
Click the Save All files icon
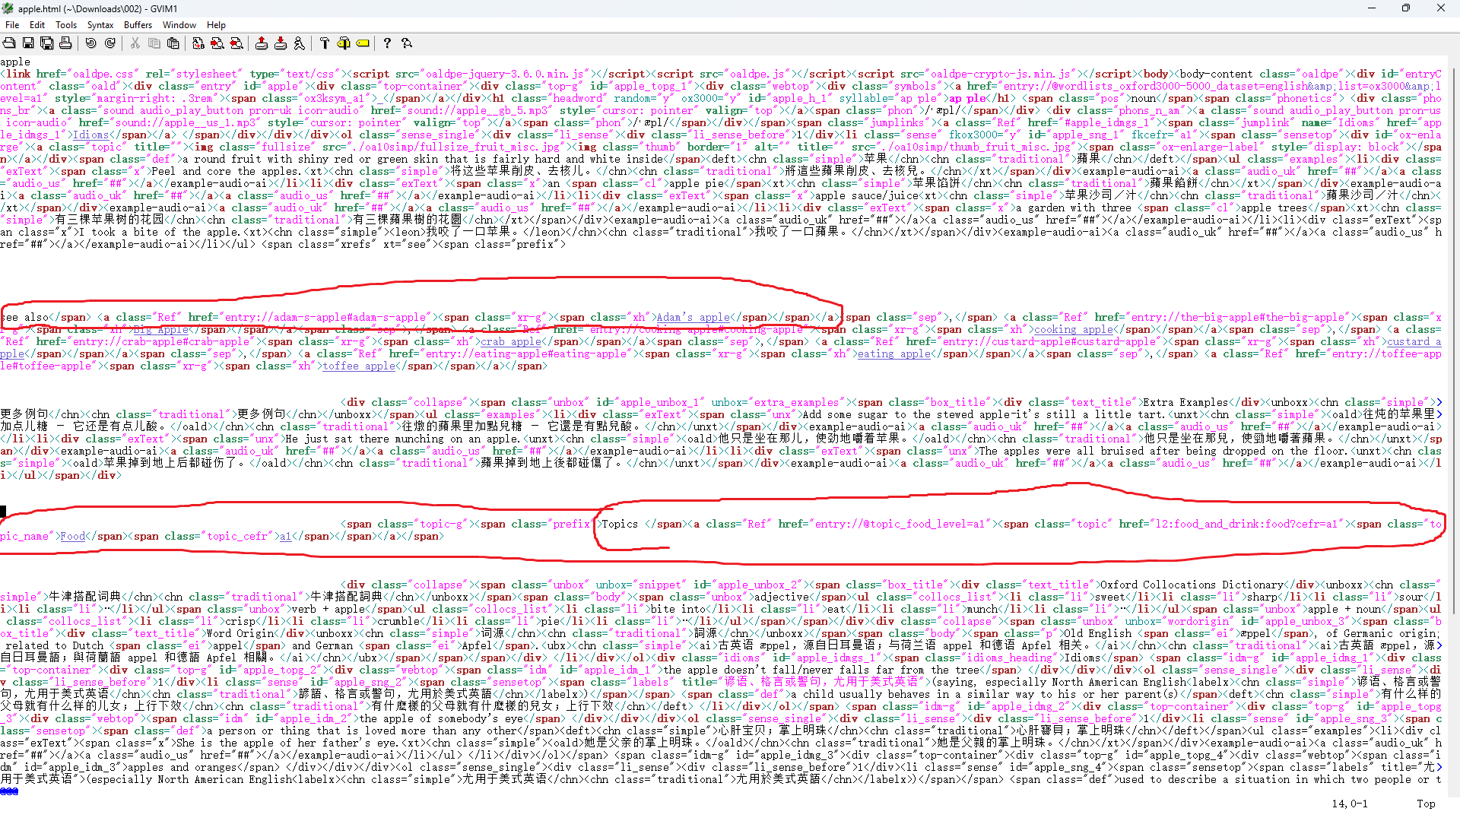pos(46,43)
